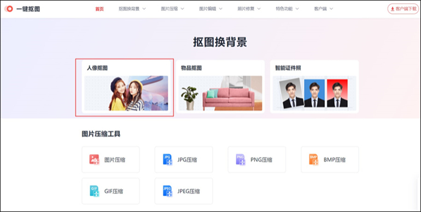The image size is (421, 212).
Task: Expand the 图片编辑 navigation menu
Action: click(210, 9)
